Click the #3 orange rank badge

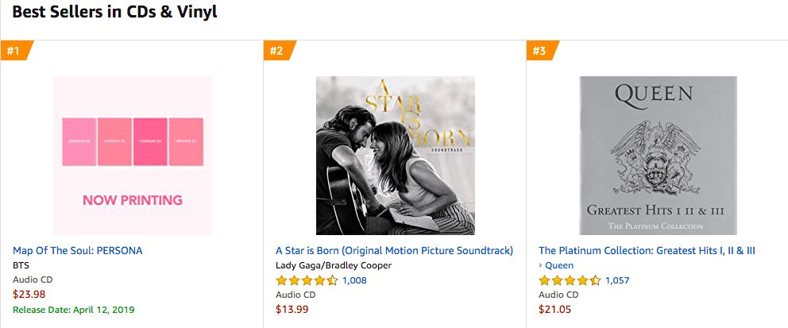tap(539, 51)
